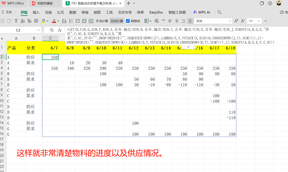This screenshot has width=288, height=172.
Task: Select the 页面 Page tab
Action: (x=48, y=12)
